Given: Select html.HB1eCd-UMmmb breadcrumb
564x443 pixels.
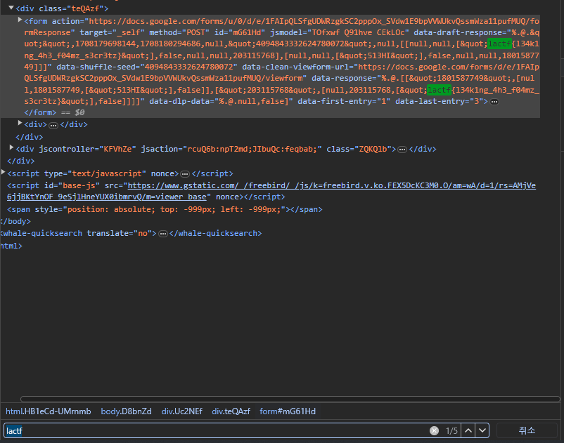Looking at the screenshot, I should tap(49, 411).
